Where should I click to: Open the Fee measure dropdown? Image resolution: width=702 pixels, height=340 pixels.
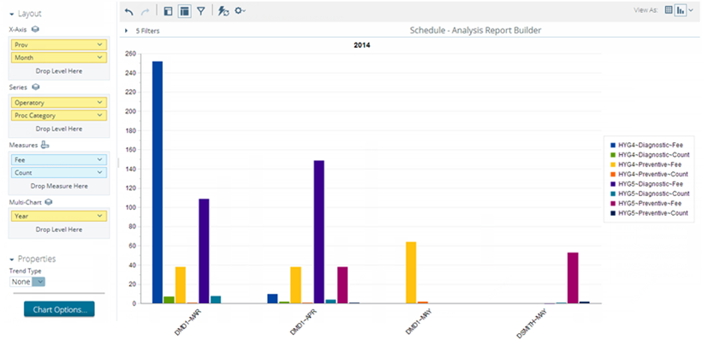tap(99, 159)
